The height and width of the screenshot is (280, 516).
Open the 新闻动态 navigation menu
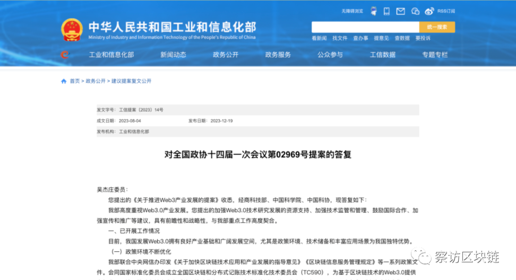(x=173, y=55)
